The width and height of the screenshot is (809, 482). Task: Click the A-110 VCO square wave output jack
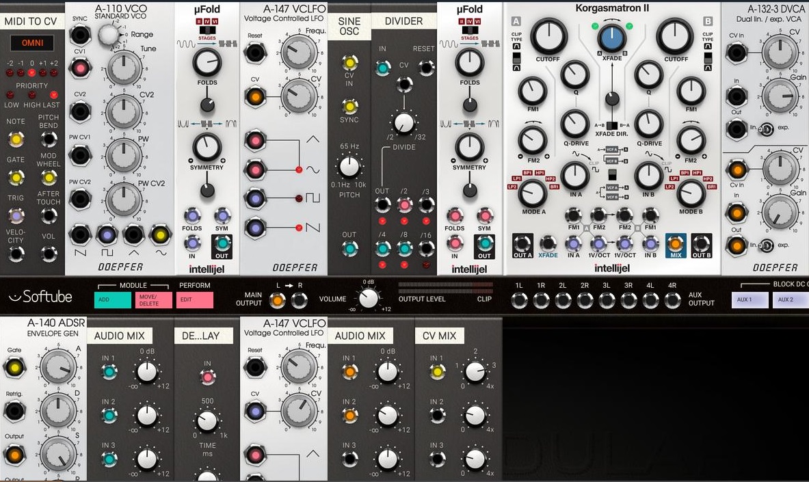[x=107, y=235]
